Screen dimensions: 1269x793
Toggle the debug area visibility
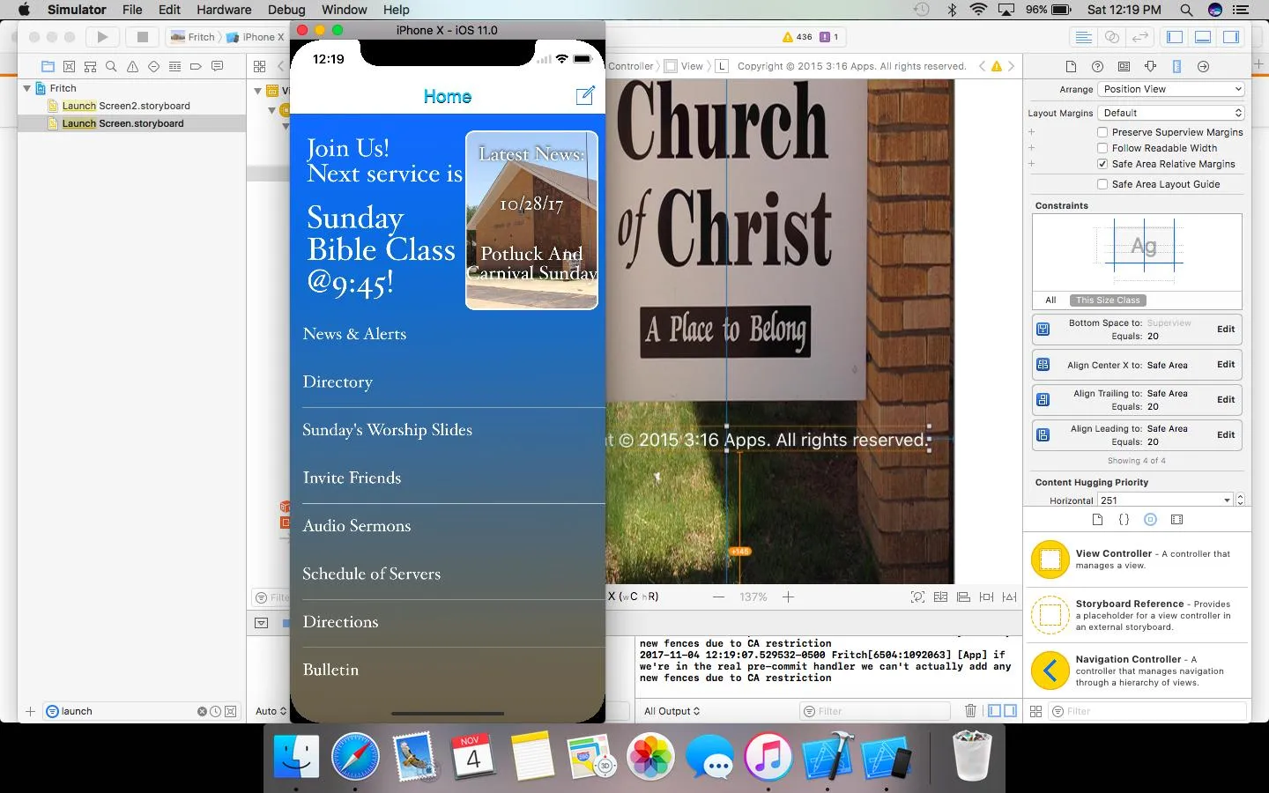coord(1203,37)
